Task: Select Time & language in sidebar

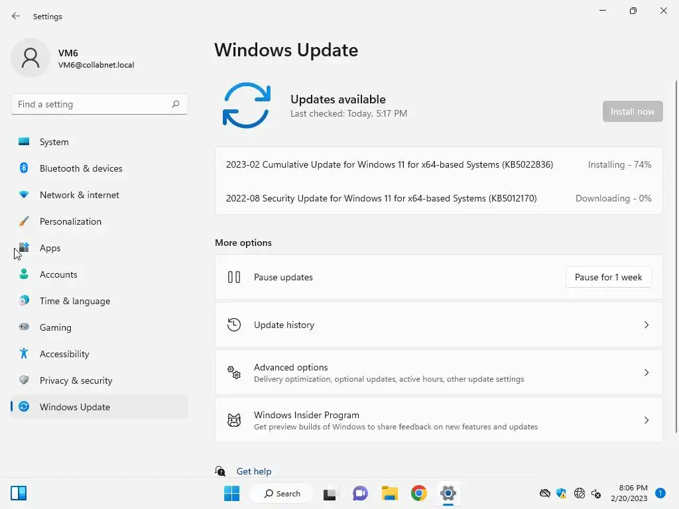Action: (x=99, y=301)
